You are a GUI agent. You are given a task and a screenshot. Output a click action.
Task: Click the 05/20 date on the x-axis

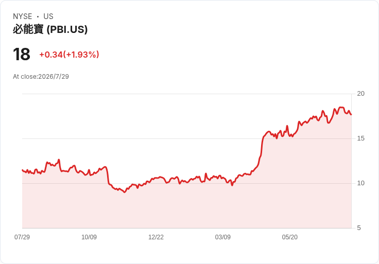click(289, 237)
